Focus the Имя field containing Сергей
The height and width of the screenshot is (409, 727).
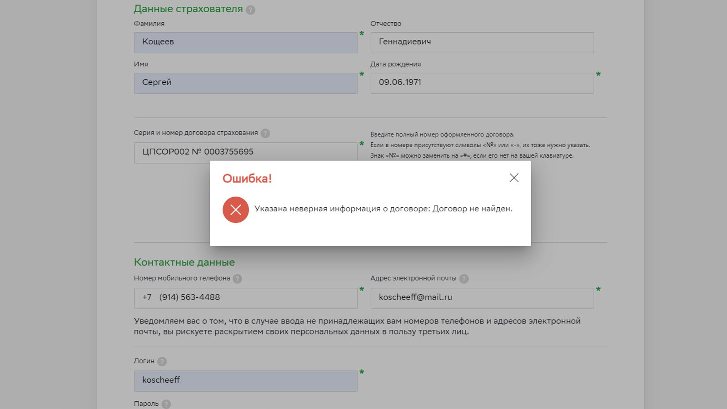pyautogui.click(x=245, y=83)
